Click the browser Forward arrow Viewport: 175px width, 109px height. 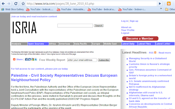click(x=9, y=4)
